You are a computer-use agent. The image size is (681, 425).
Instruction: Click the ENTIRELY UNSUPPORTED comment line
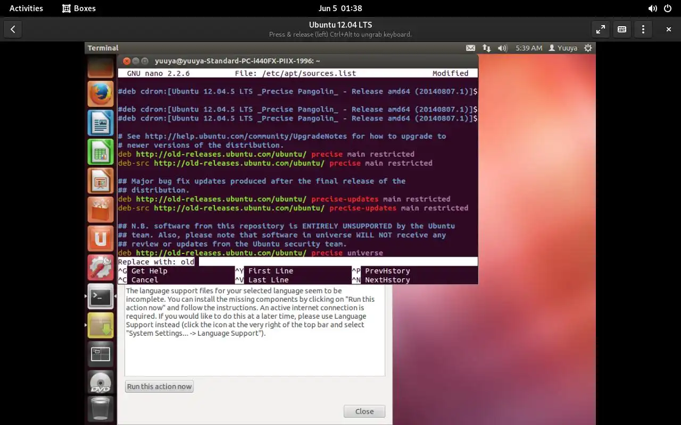[x=286, y=226]
